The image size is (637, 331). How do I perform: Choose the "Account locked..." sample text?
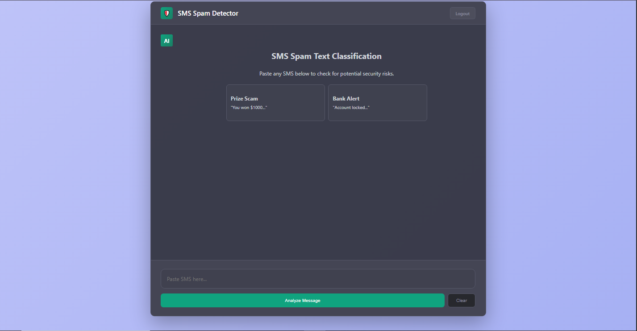tap(351, 108)
